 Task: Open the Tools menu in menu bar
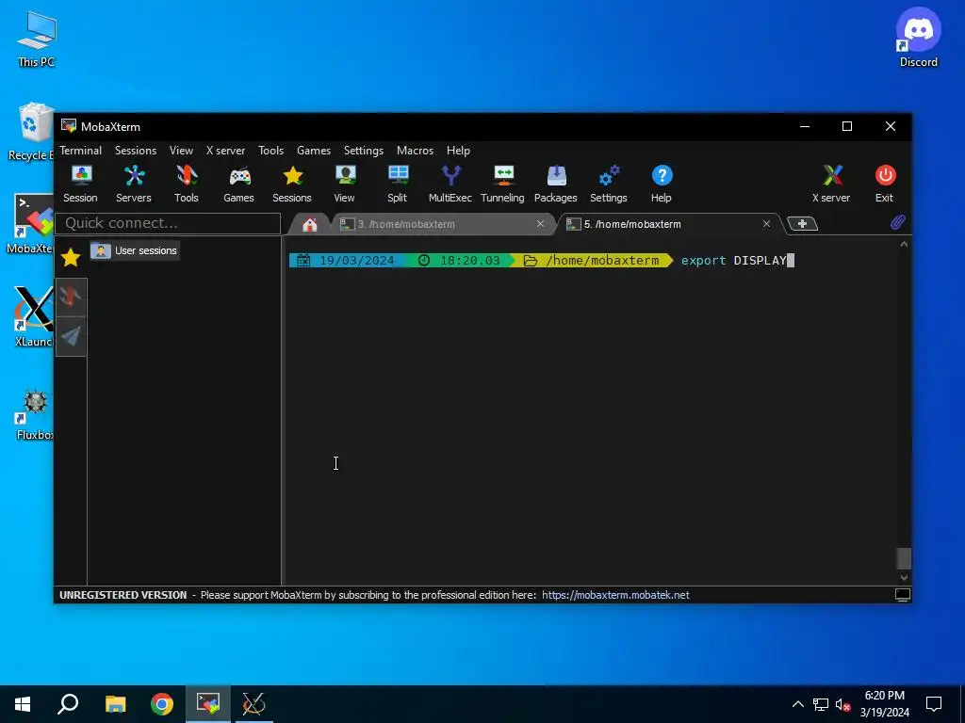pyautogui.click(x=270, y=151)
